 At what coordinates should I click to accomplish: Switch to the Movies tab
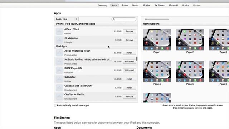(x=146, y=5)
